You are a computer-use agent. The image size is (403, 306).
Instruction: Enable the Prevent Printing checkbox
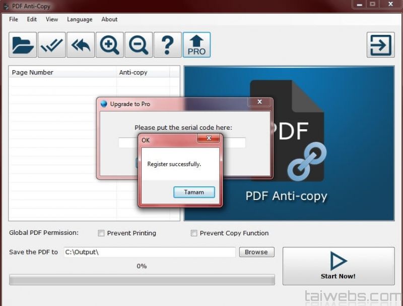point(101,233)
